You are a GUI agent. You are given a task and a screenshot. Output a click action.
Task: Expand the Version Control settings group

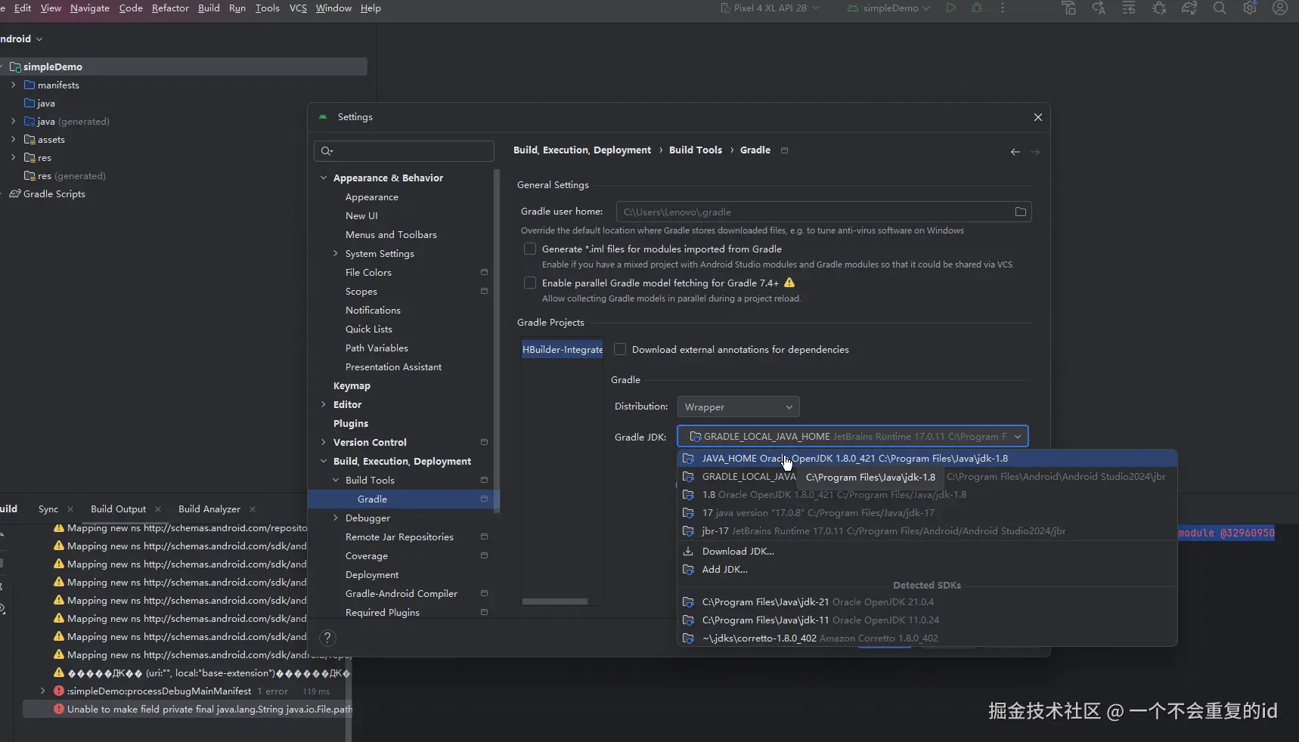[x=324, y=442]
